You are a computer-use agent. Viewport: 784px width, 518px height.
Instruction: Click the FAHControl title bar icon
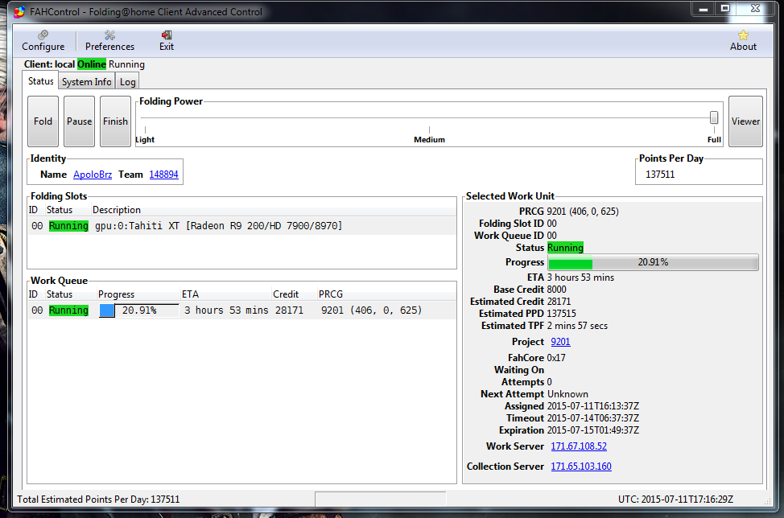tap(19, 12)
